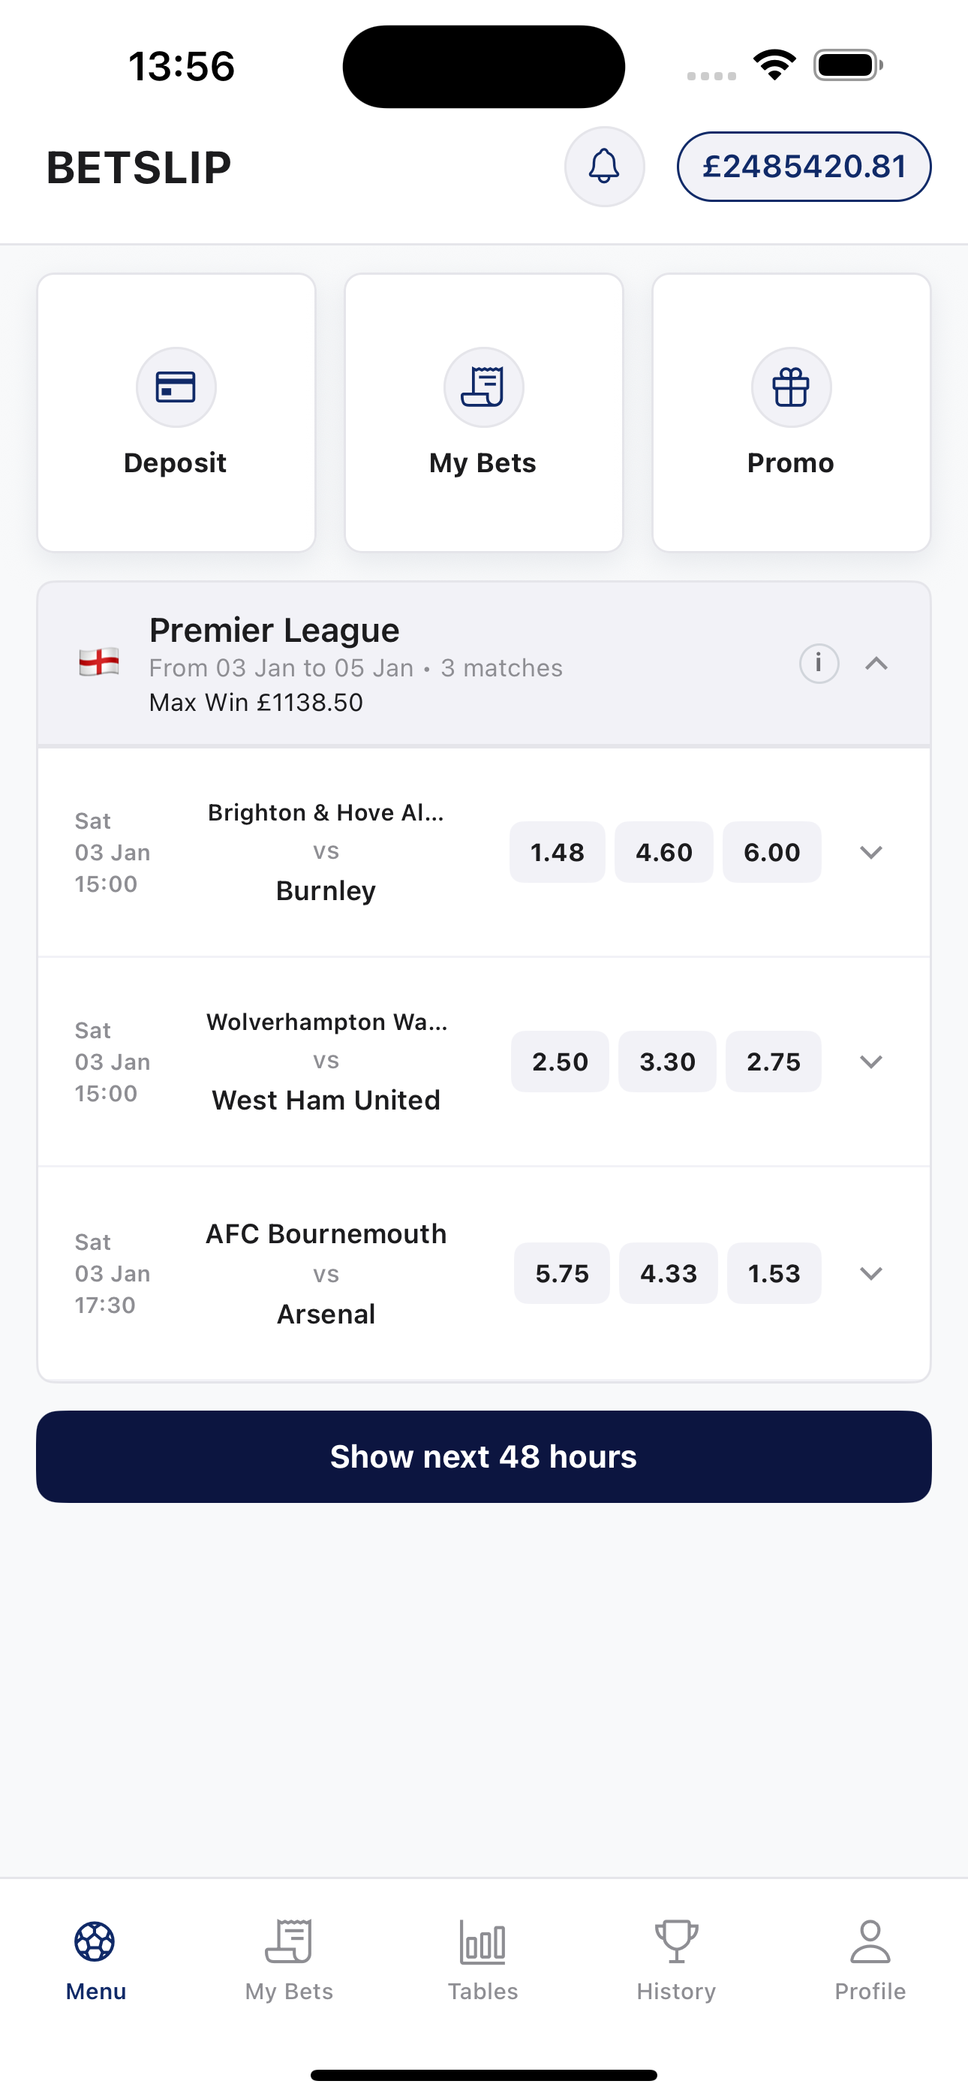Select odds 1.48 for Brighton win
Screen dimensions: 968x2099
(x=557, y=852)
